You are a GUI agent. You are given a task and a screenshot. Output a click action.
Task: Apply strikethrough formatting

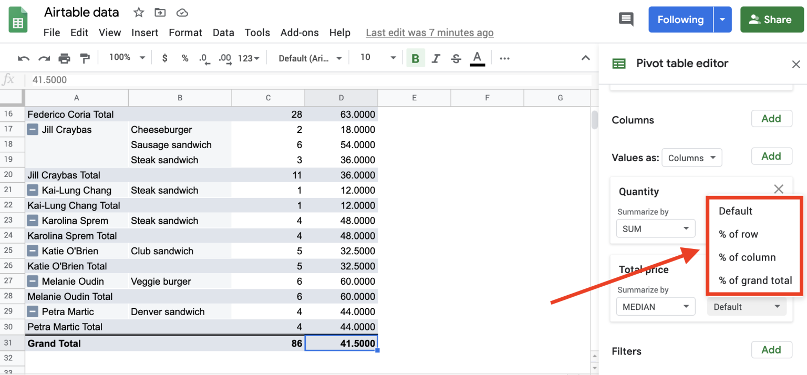click(456, 58)
